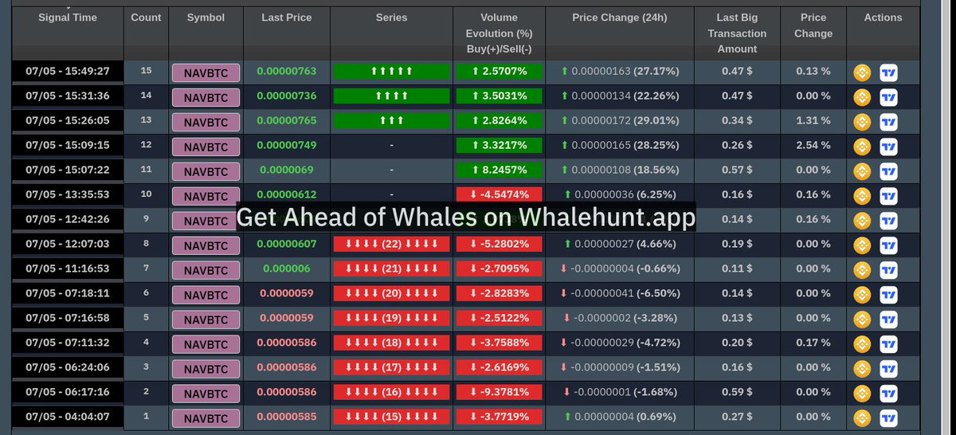
Task: Click TradingView icon in the 07:11:32 row
Action: coord(888,344)
